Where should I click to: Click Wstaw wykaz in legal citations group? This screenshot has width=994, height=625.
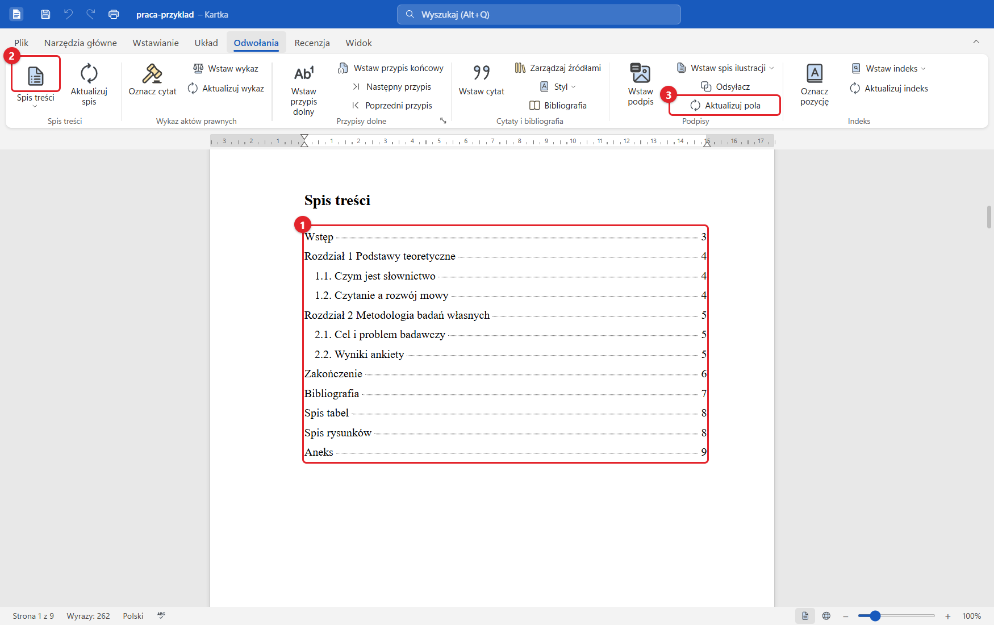point(225,68)
